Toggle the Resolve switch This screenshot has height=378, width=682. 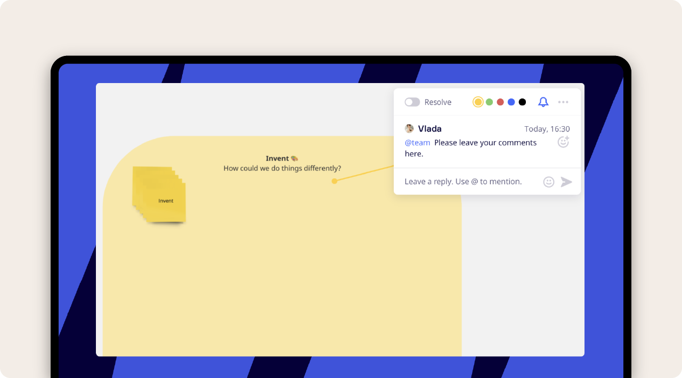tap(412, 102)
